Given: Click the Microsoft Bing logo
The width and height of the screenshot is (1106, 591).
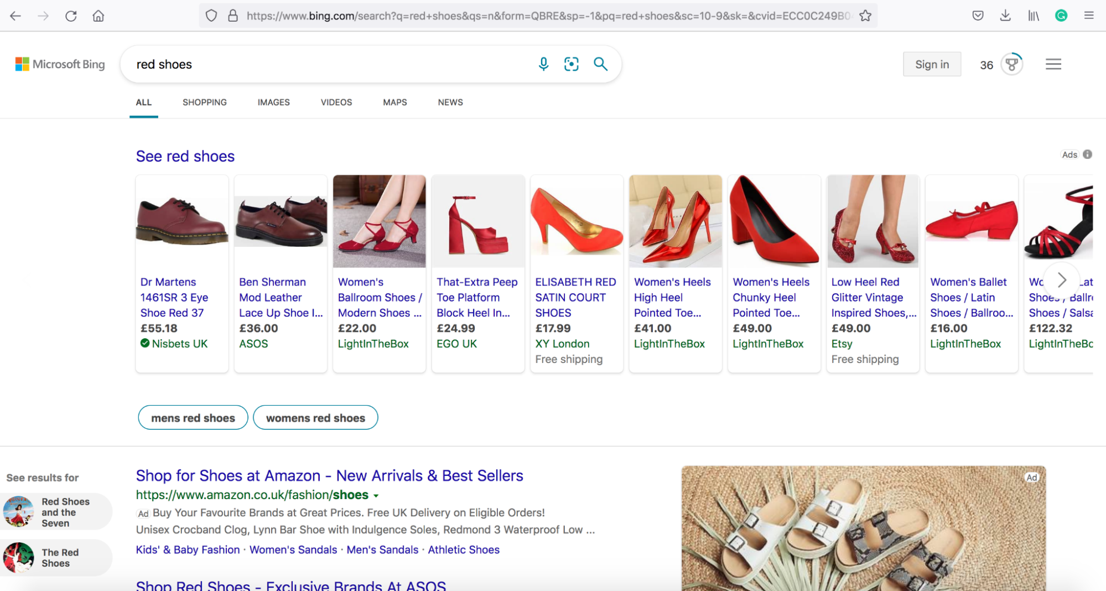Looking at the screenshot, I should click(x=60, y=64).
